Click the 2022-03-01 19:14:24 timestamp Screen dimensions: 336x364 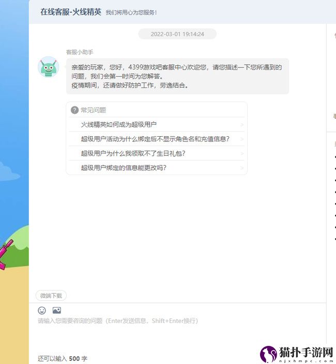pos(177,34)
